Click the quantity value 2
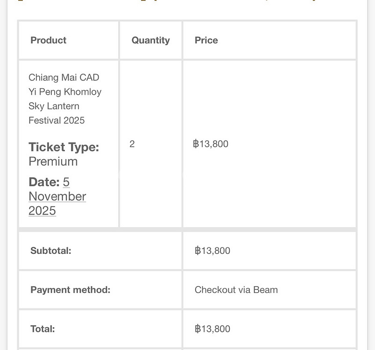Viewport: 375px width, 350px height. click(132, 144)
